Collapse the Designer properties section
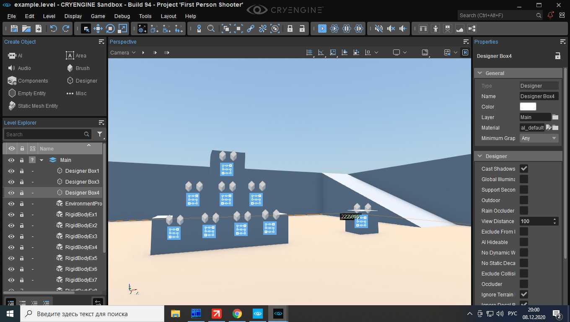The image size is (570, 322). [x=480, y=156]
